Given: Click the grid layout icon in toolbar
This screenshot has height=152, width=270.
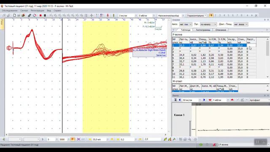Looking at the screenshot, I should pos(86,15).
